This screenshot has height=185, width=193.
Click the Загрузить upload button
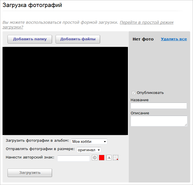(30, 173)
